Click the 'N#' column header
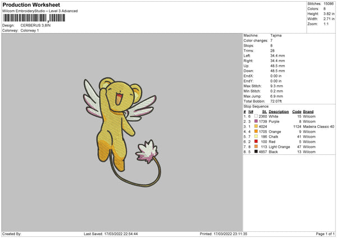The height and width of the screenshot is (238, 337). point(251,112)
